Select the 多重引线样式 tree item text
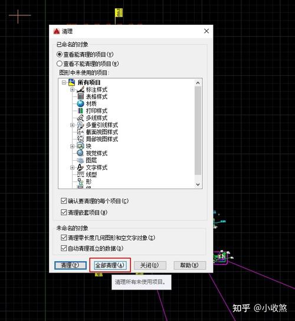Viewport: 295px width, 321px height. pos(102,125)
